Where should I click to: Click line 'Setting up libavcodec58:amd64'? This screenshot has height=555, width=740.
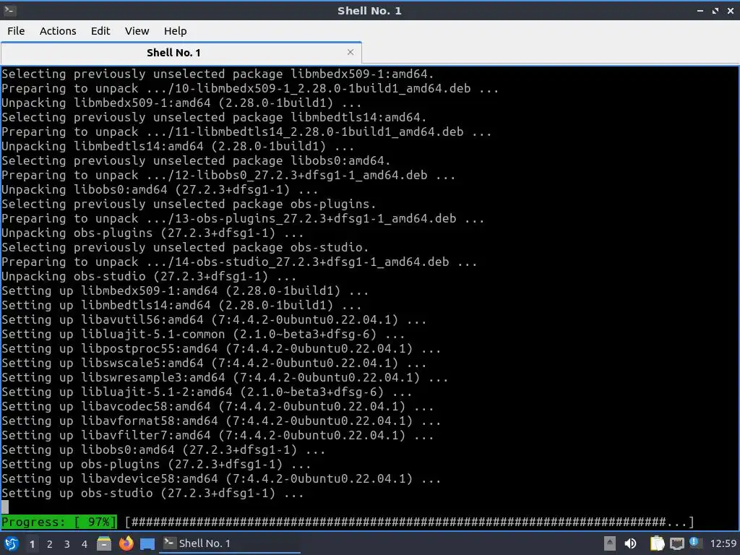click(218, 406)
